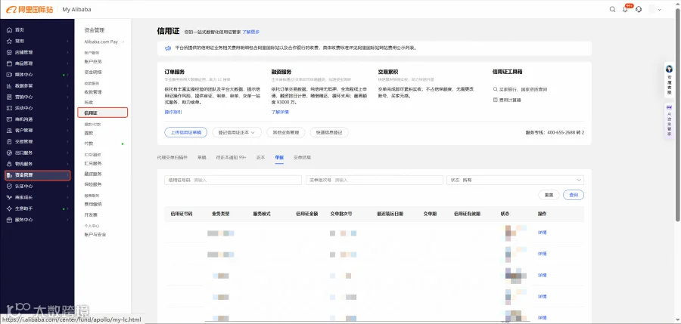This screenshot has height=324, width=681.
Task: Open notifications bell showing 99+
Action: pyautogui.click(x=626, y=9)
